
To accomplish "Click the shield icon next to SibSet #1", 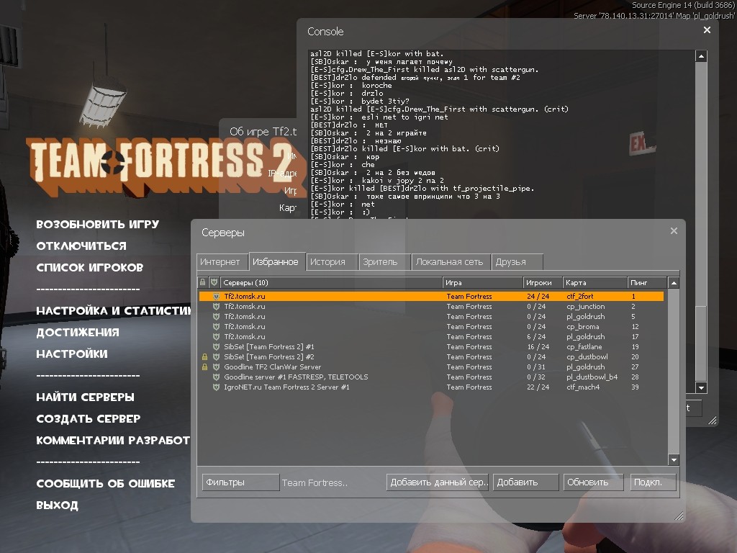I will click(216, 347).
